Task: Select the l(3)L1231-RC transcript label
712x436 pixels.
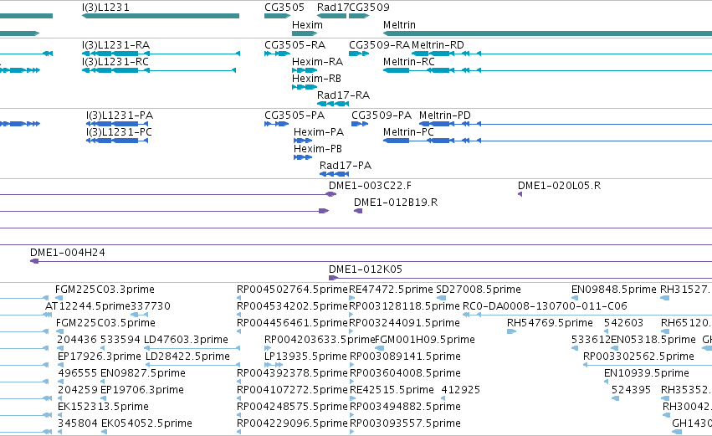Action: coord(115,62)
